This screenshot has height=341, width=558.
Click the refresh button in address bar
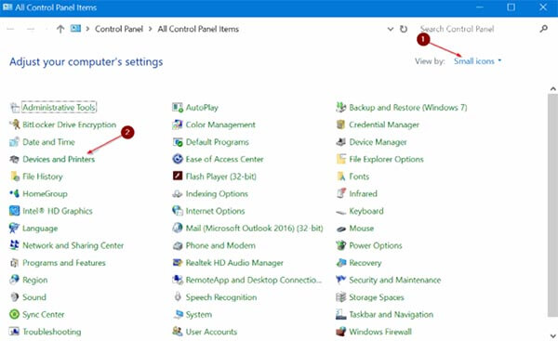[x=404, y=29]
